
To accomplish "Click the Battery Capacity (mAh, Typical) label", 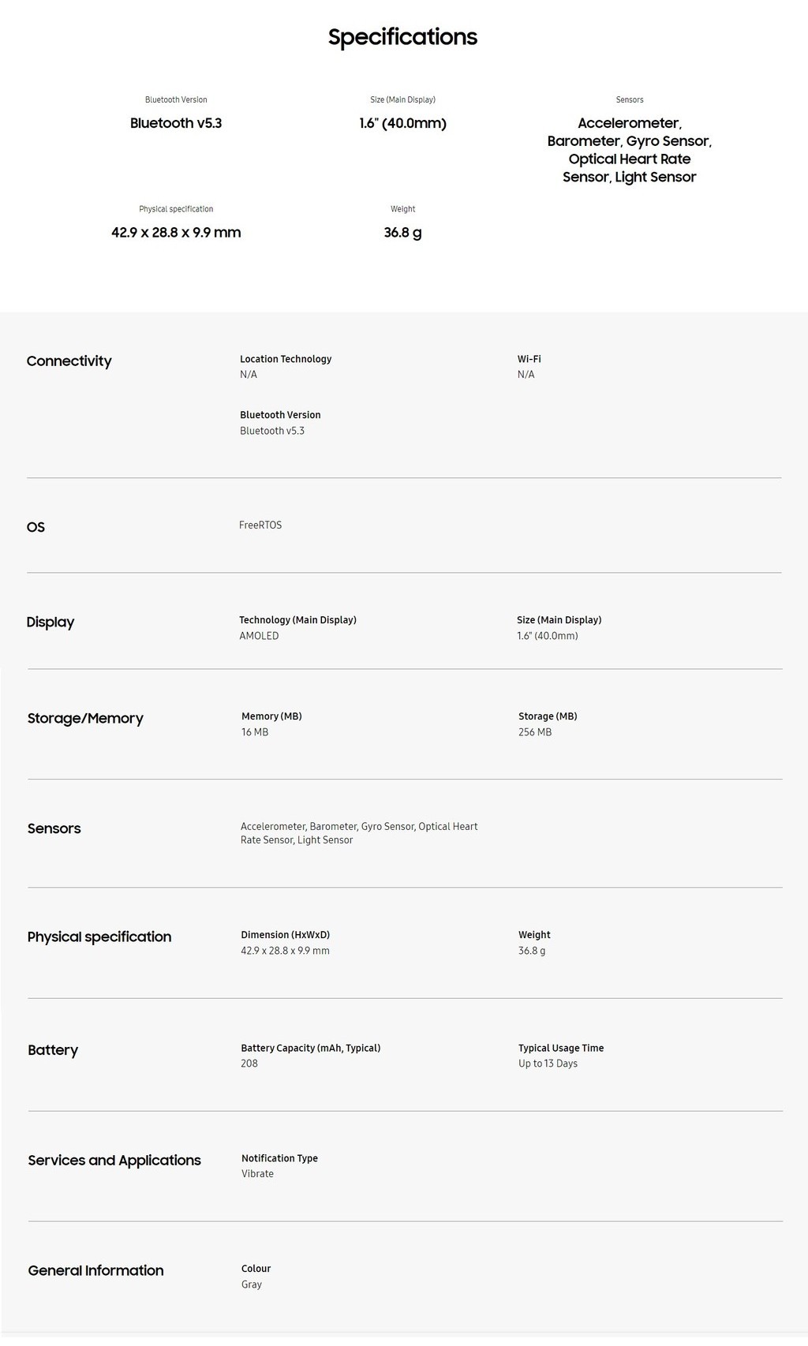I will tap(310, 1049).
